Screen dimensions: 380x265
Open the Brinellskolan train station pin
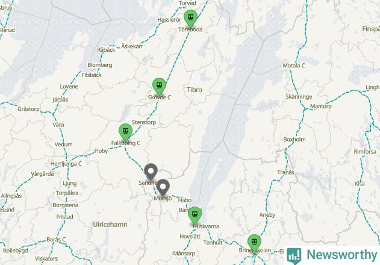click(255, 243)
